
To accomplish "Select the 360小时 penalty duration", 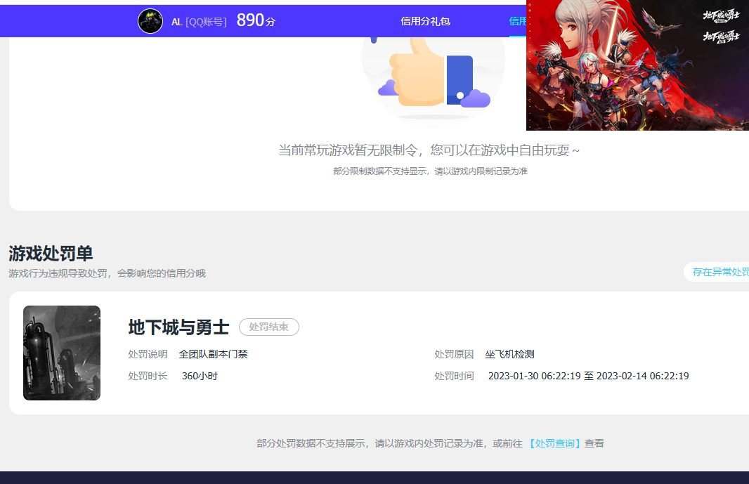I will tap(200, 376).
